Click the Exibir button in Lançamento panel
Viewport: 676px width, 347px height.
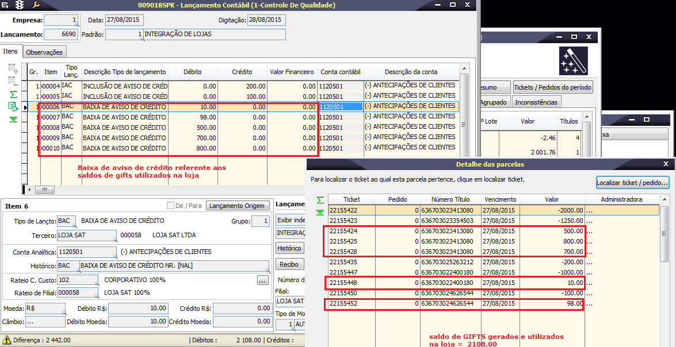click(x=291, y=220)
